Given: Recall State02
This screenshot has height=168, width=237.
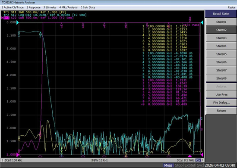Looking at the screenshot, I should pyautogui.click(x=221, y=30).
